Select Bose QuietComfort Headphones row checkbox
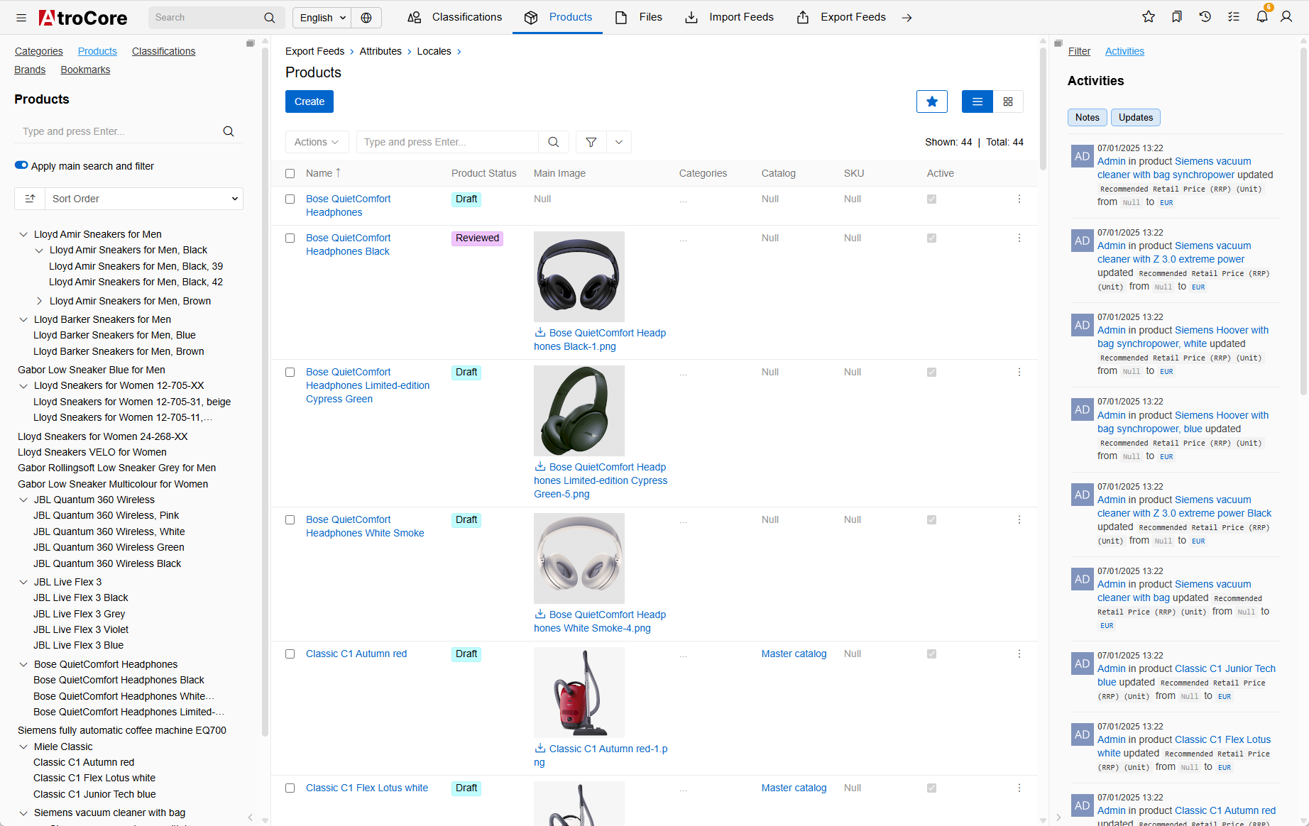This screenshot has height=826, width=1309. (290, 199)
